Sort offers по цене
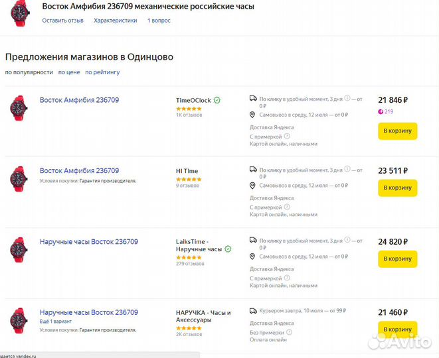Viewport: 439px width, 358px height. click(x=69, y=72)
